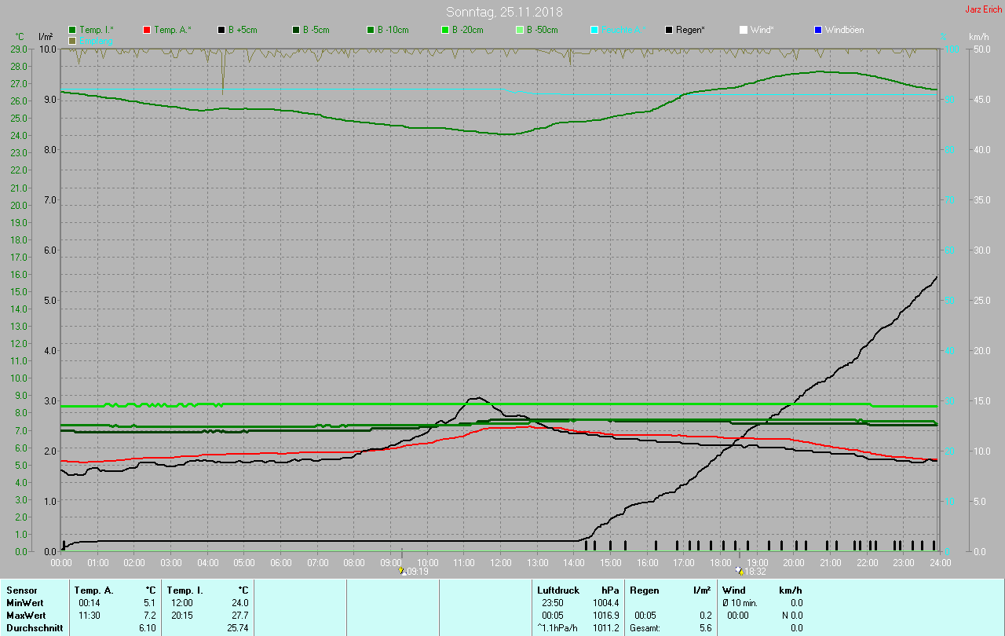The image size is (1005, 636).
Task: Click the B -10cm legend square
Action: tap(371, 30)
